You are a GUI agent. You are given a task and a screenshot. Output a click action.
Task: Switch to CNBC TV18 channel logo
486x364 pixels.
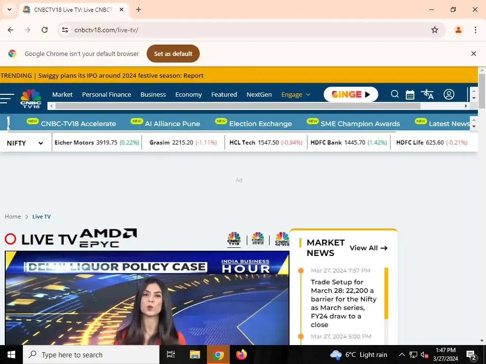point(234,239)
